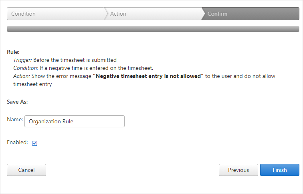Go back to the Condition wizard step
303x194 pixels.
(x=56, y=14)
